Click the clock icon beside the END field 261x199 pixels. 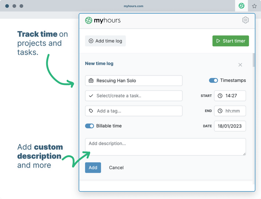tap(220, 111)
